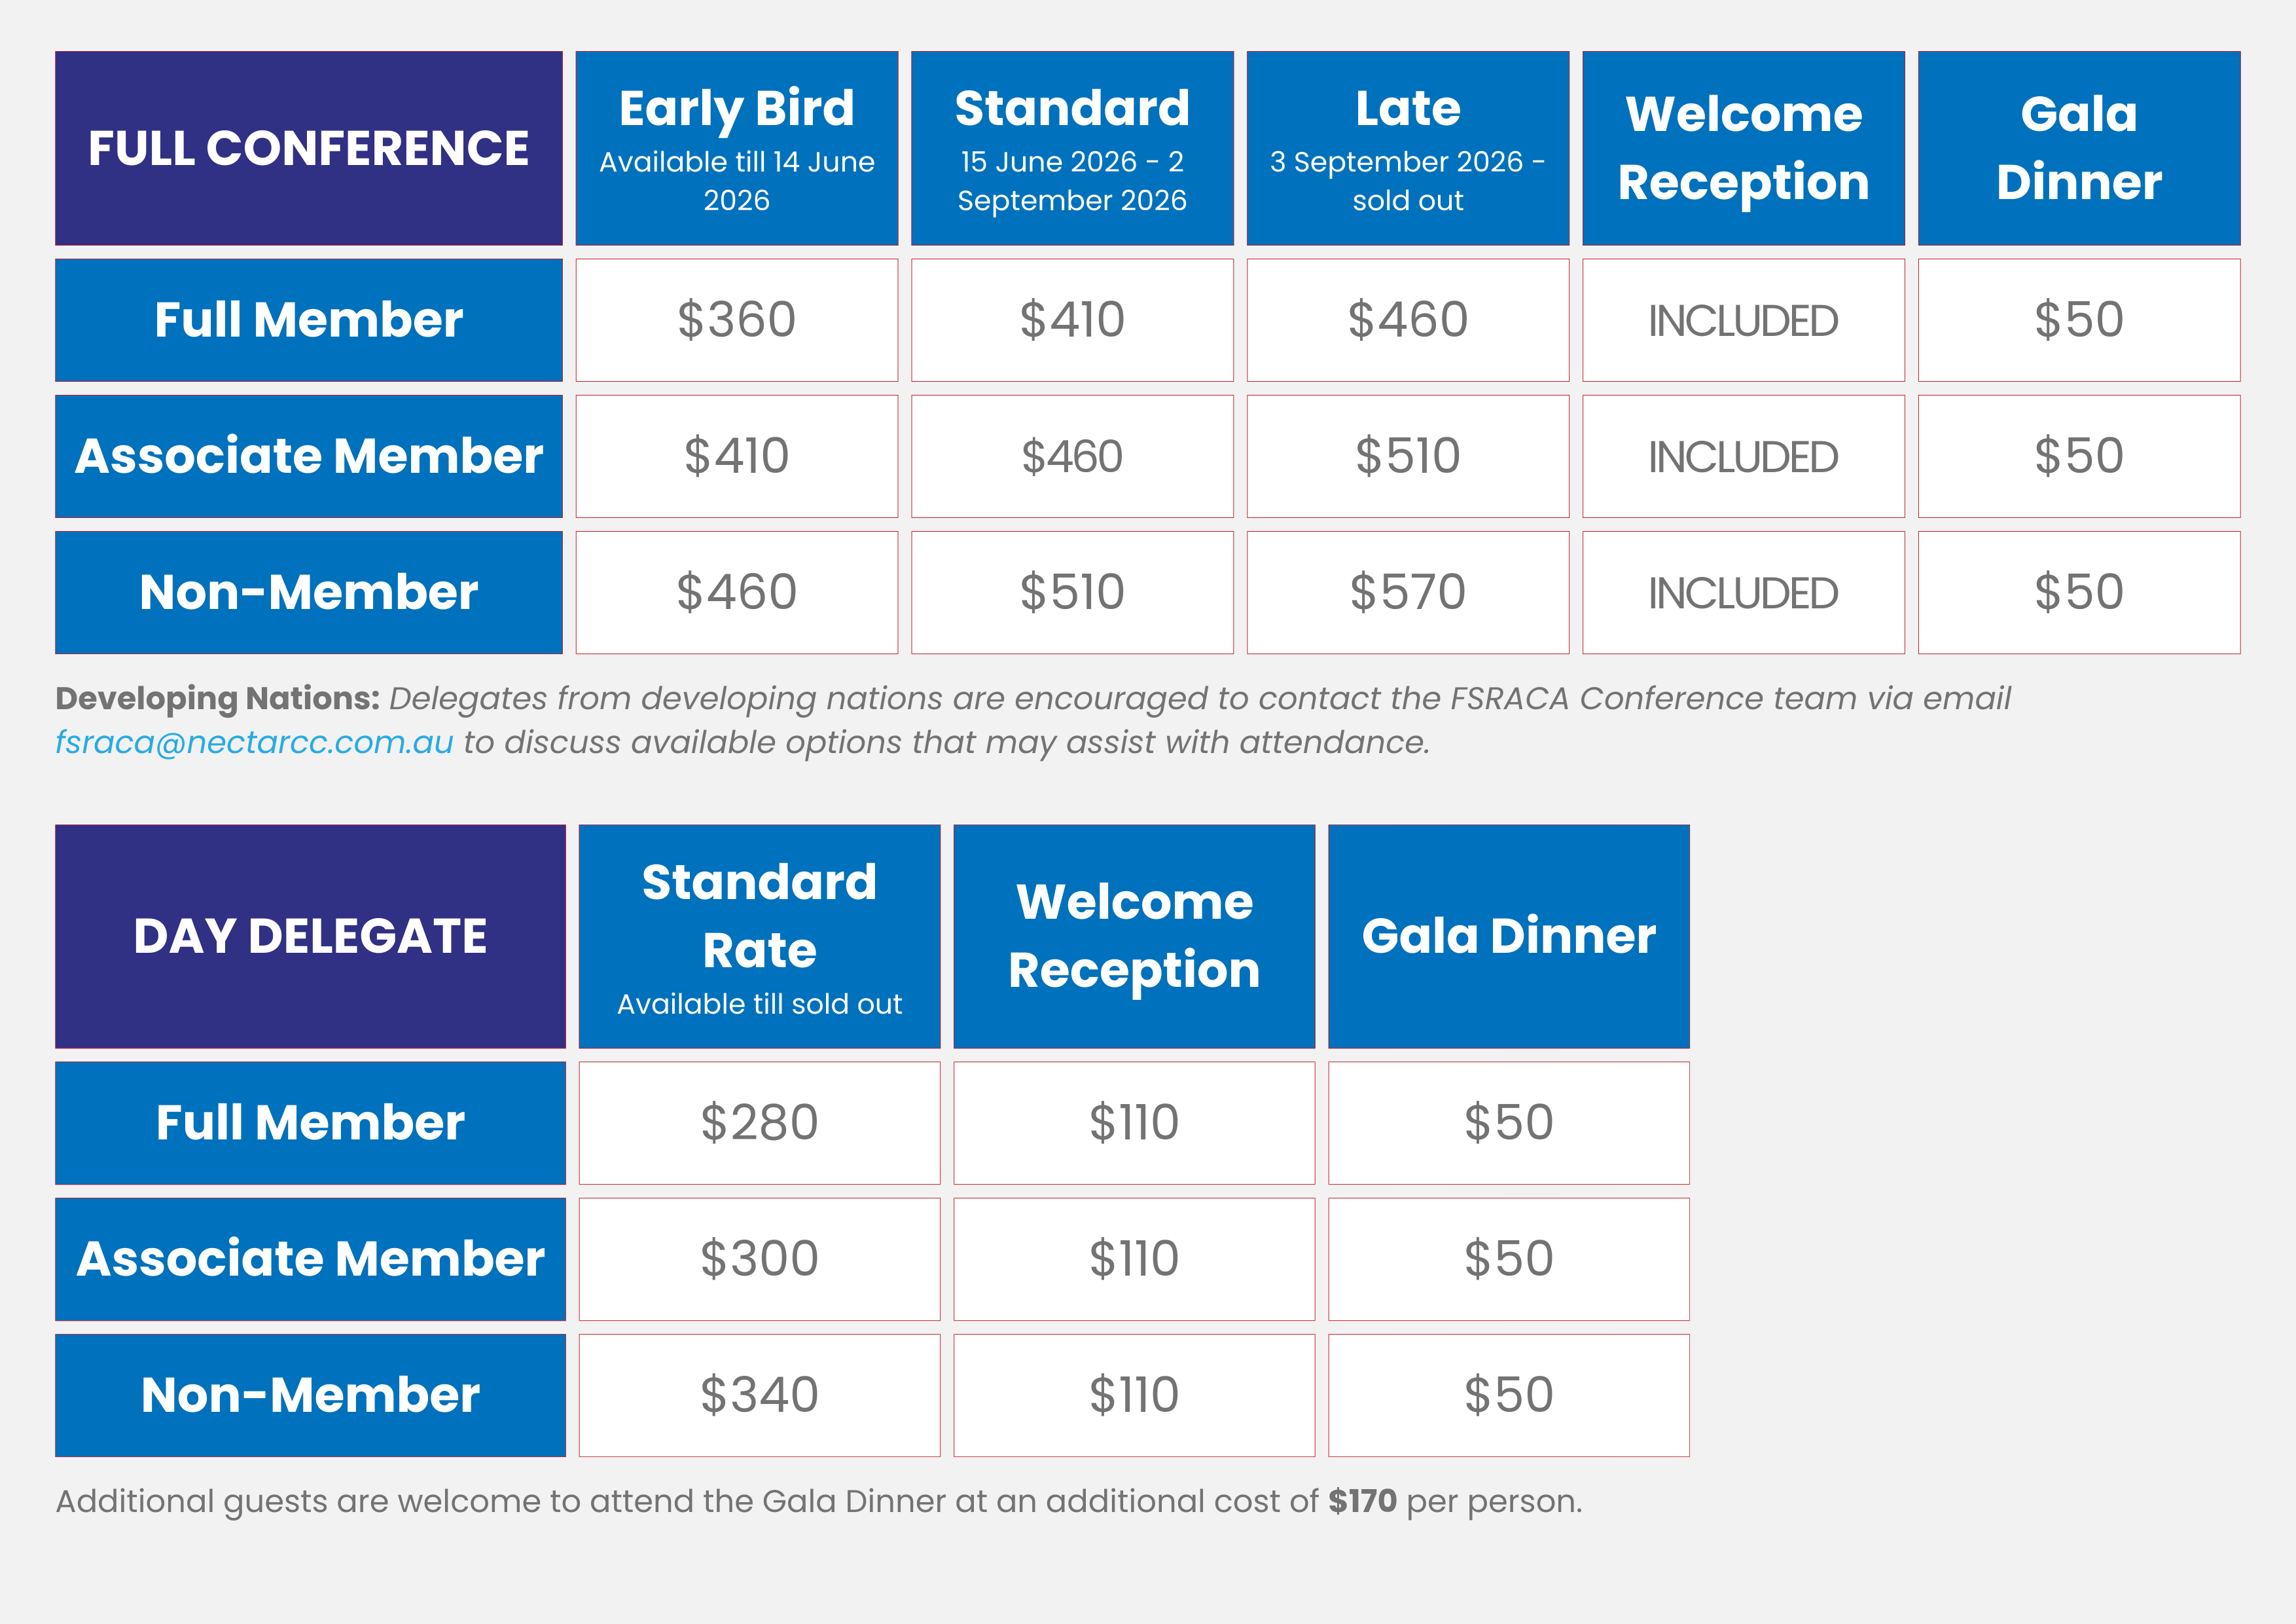Click the DAY DELEGATE table header

(310, 936)
